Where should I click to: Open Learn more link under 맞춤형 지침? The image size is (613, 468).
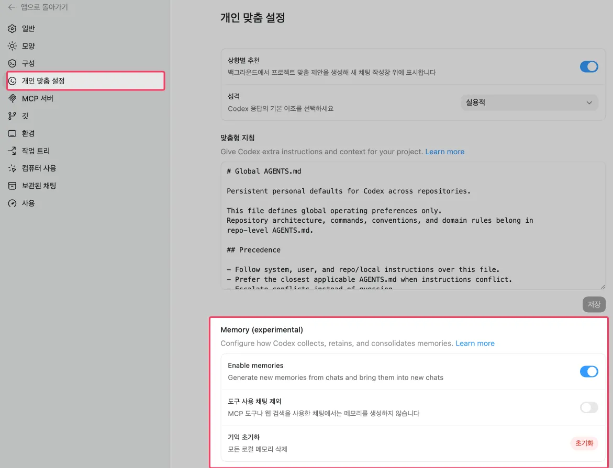pyautogui.click(x=444, y=152)
